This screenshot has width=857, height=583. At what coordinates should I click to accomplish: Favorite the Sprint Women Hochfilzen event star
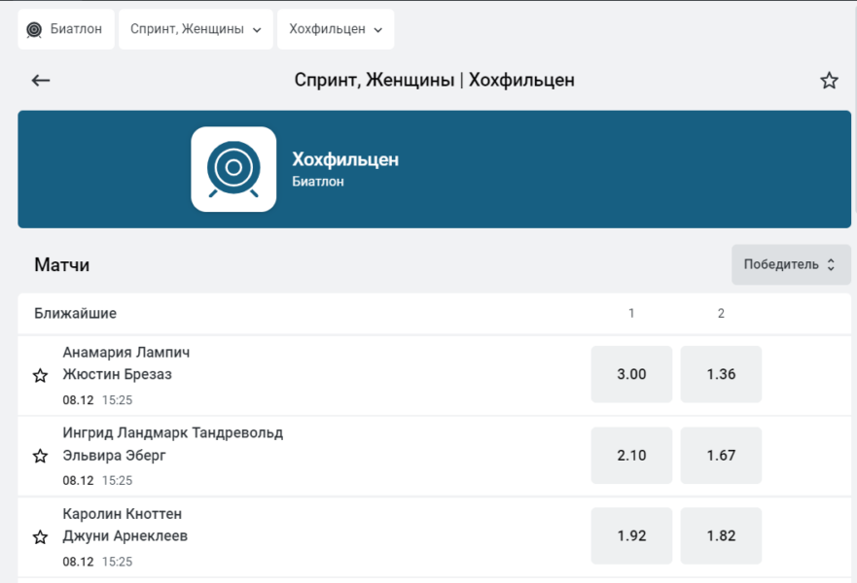829,81
